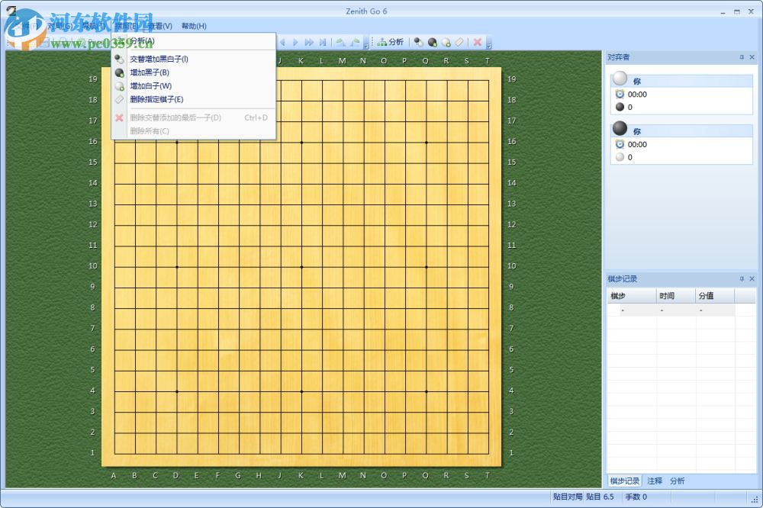Click the fast-forward navigation icon

308,42
